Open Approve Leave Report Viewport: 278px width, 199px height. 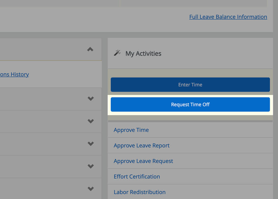[141, 146]
